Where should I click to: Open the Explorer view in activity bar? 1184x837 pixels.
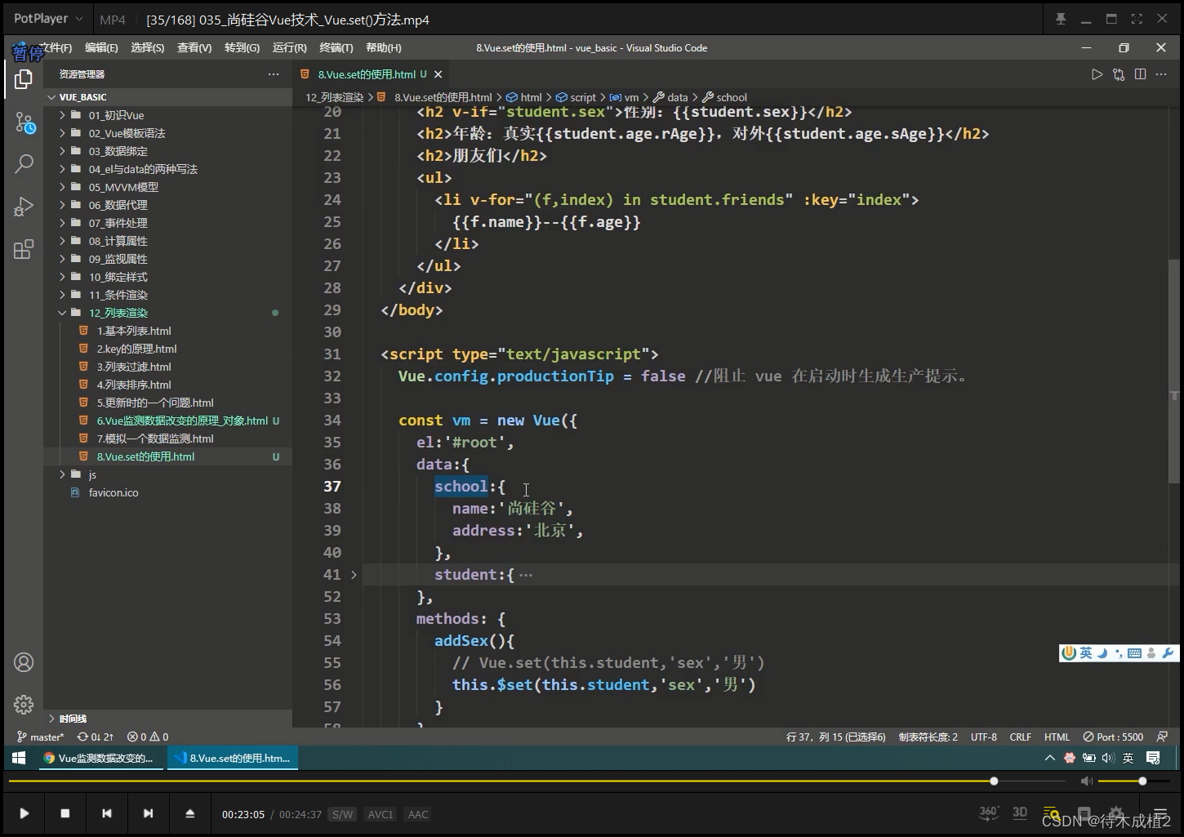[x=24, y=79]
